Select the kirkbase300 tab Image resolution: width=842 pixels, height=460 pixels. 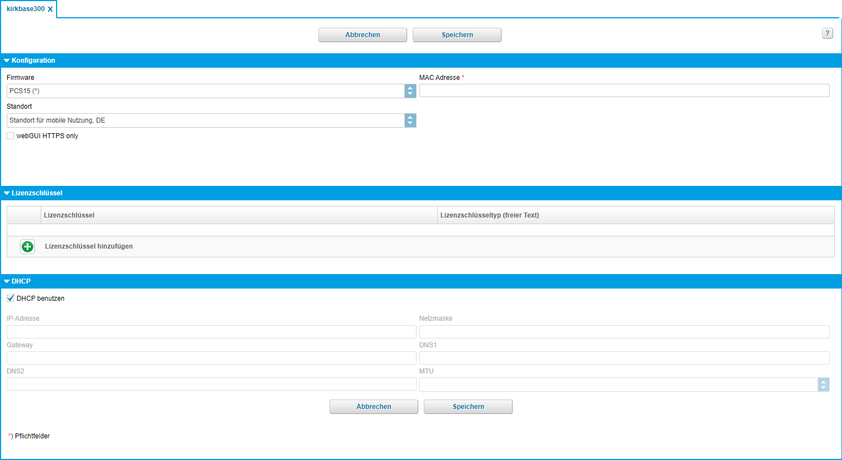[26, 9]
